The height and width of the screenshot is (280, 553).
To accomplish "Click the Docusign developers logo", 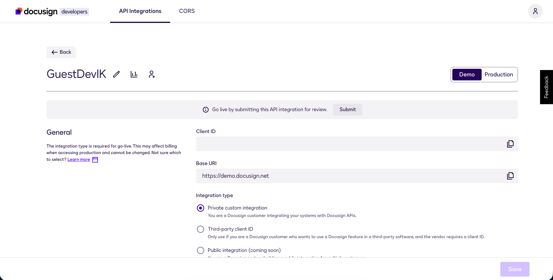I will coord(52,11).
